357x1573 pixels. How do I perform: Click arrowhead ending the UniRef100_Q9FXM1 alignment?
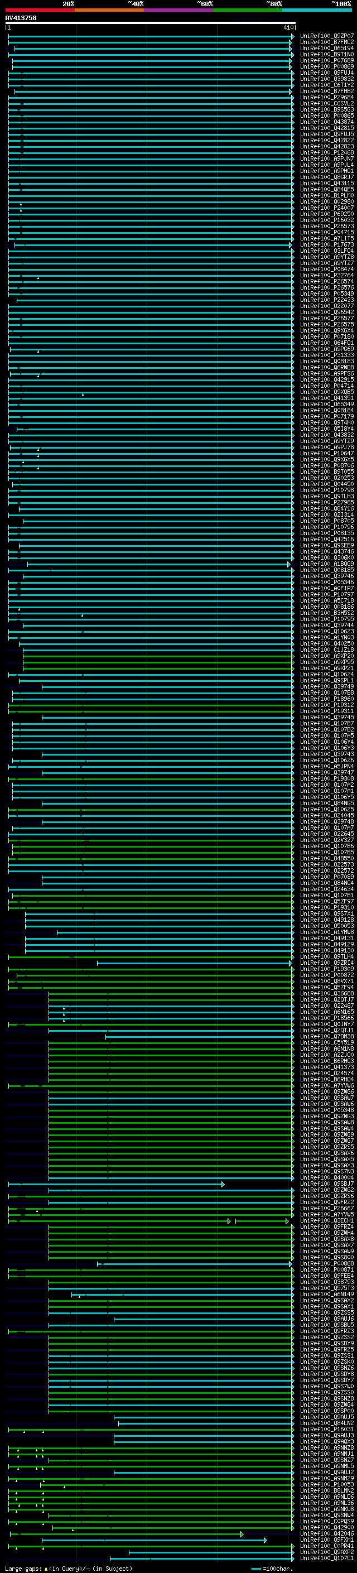pyautogui.click(x=266, y=1540)
